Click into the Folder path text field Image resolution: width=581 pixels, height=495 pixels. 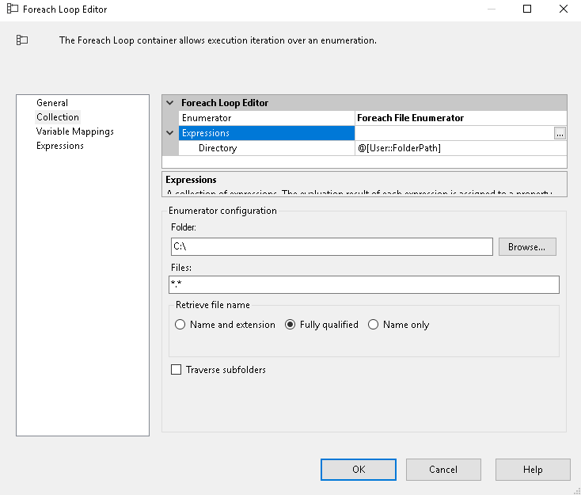[x=331, y=247]
